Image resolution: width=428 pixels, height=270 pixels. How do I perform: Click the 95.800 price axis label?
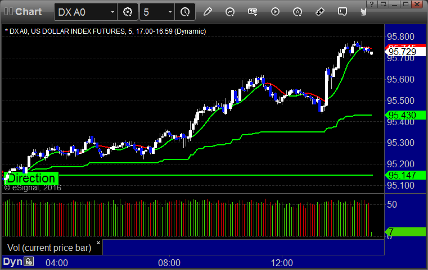coord(400,36)
